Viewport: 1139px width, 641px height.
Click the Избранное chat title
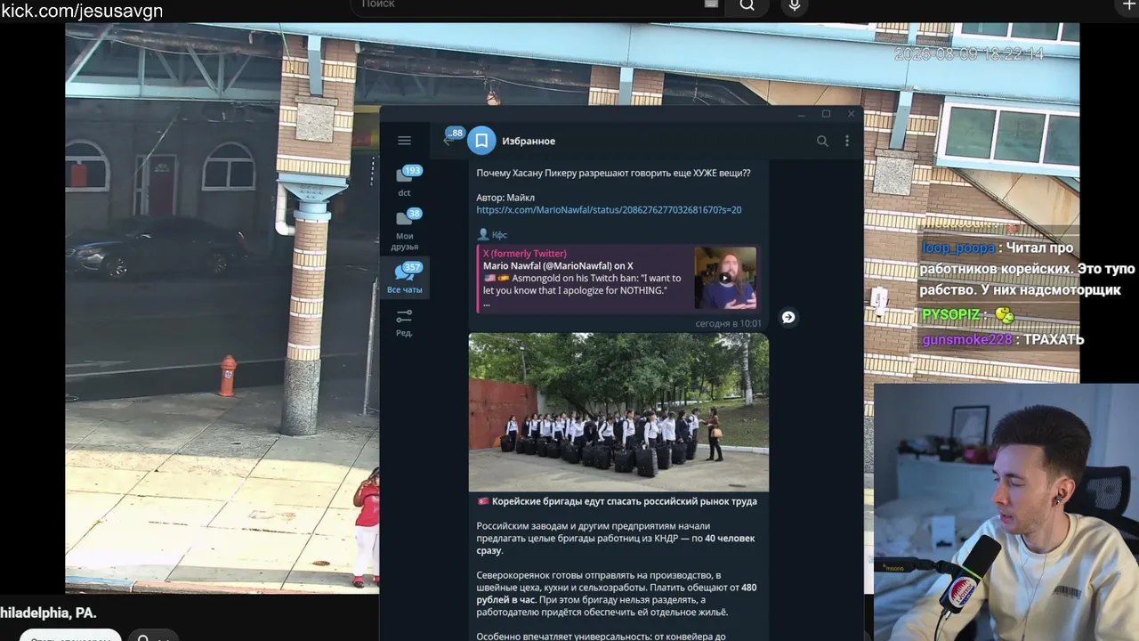[x=529, y=141]
